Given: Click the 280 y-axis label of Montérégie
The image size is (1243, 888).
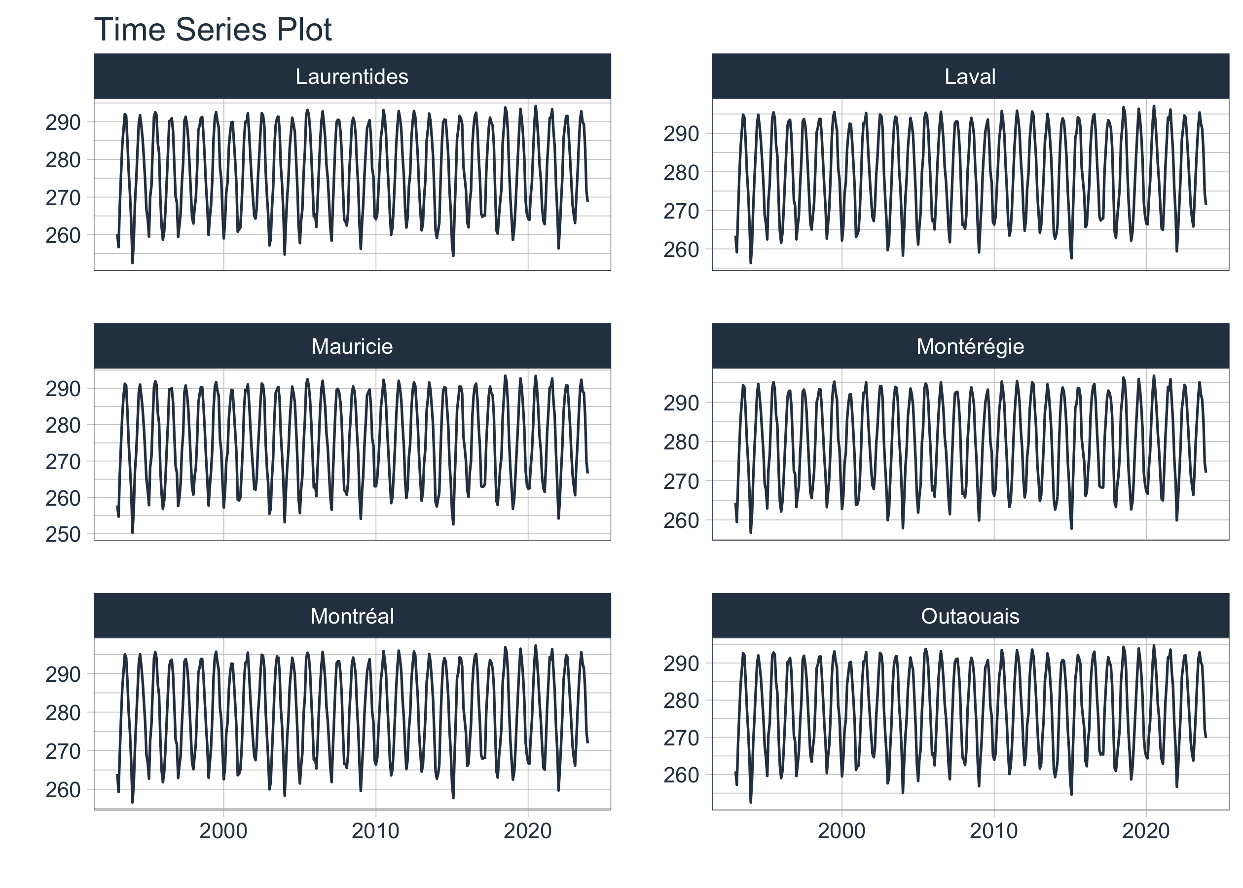Looking at the screenshot, I should (x=681, y=442).
